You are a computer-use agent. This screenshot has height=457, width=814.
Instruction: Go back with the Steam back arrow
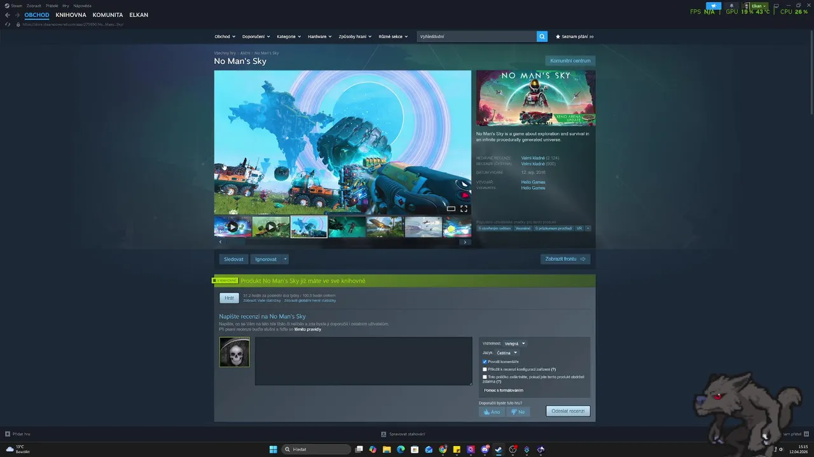[x=8, y=15]
